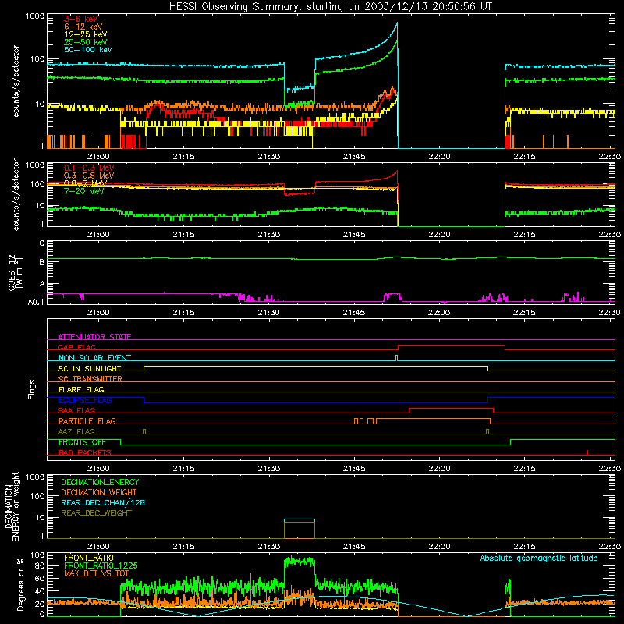The image size is (624, 624).
Task: Select the GAP_FLAG label
Action: tap(76, 347)
